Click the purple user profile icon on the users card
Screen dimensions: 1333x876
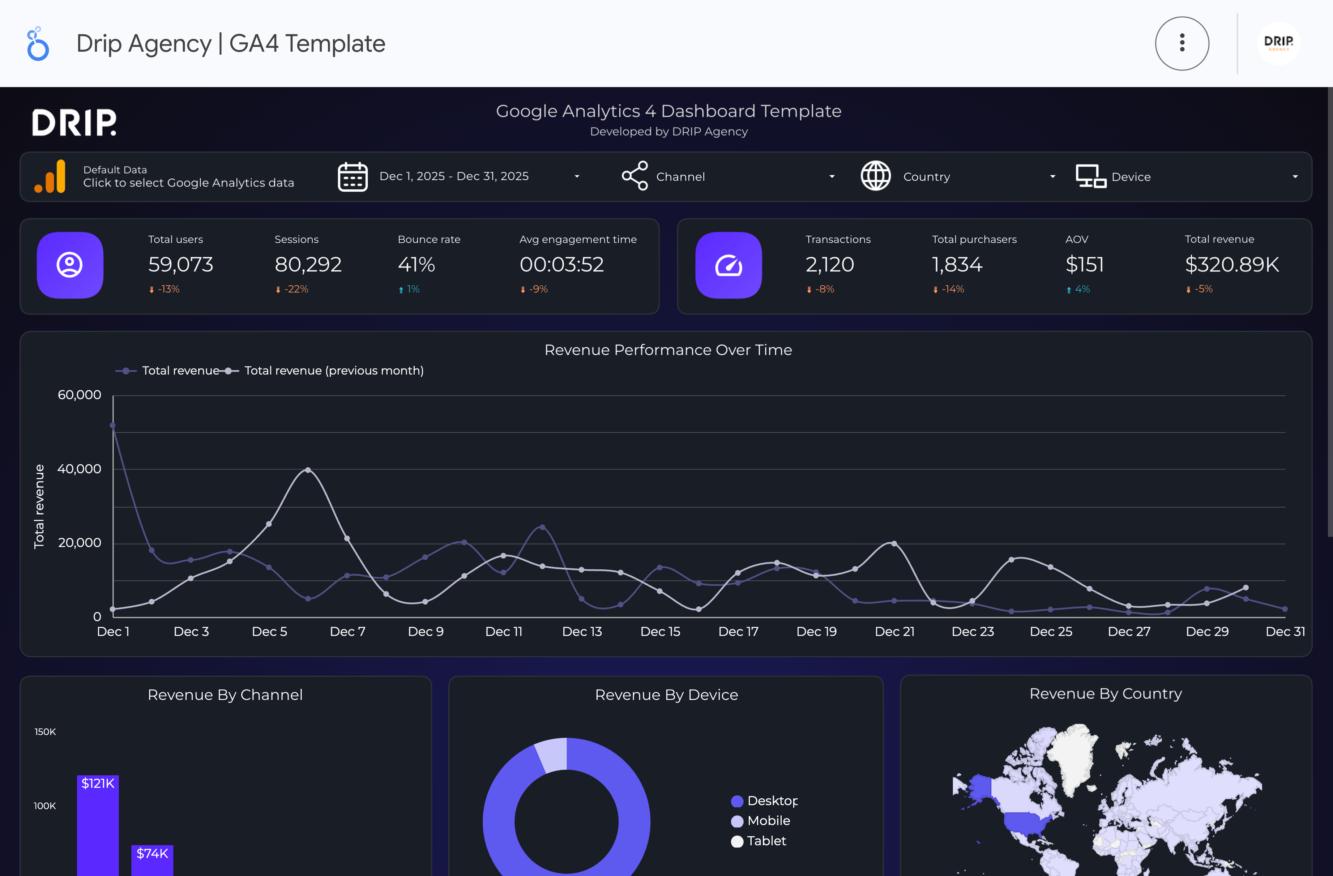tap(69, 265)
